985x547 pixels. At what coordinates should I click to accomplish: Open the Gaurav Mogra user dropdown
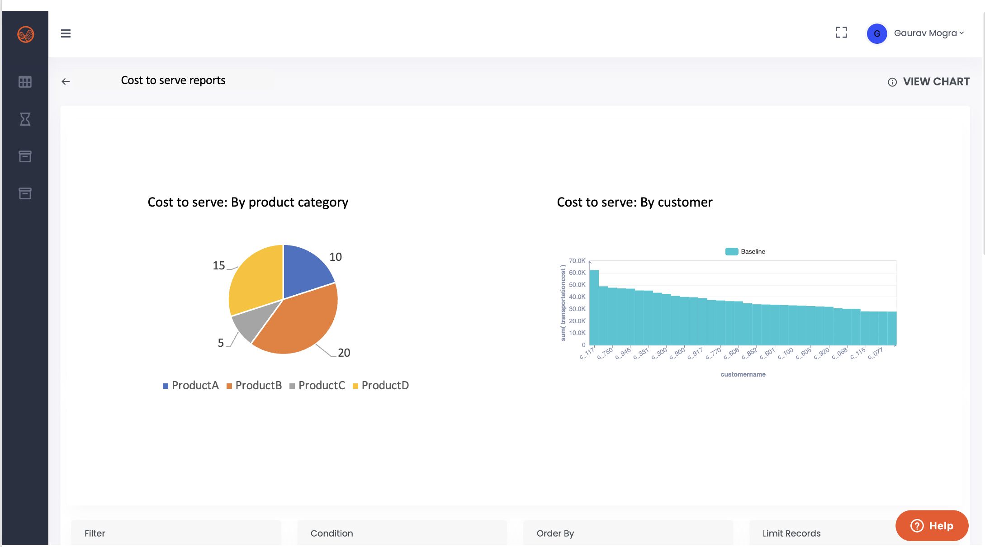[929, 33]
